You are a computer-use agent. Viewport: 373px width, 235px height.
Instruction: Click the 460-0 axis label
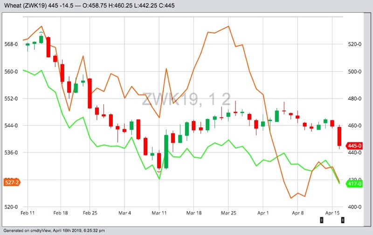(x=354, y=126)
